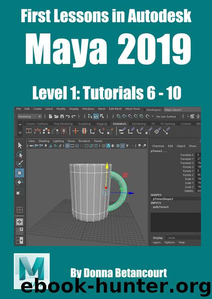The width and height of the screenshot is (212, 299).
Task: Open the Create menu
Action: [37, 109]
